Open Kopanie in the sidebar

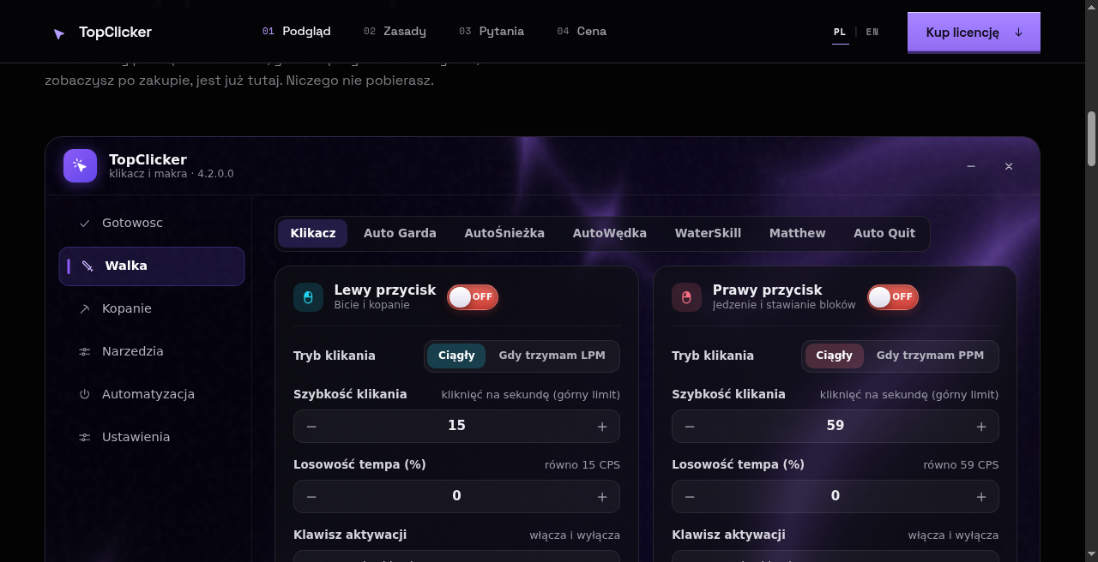click(x=152, y=308)
